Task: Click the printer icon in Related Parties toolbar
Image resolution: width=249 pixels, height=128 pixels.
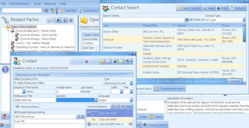Action: point(58,20)
